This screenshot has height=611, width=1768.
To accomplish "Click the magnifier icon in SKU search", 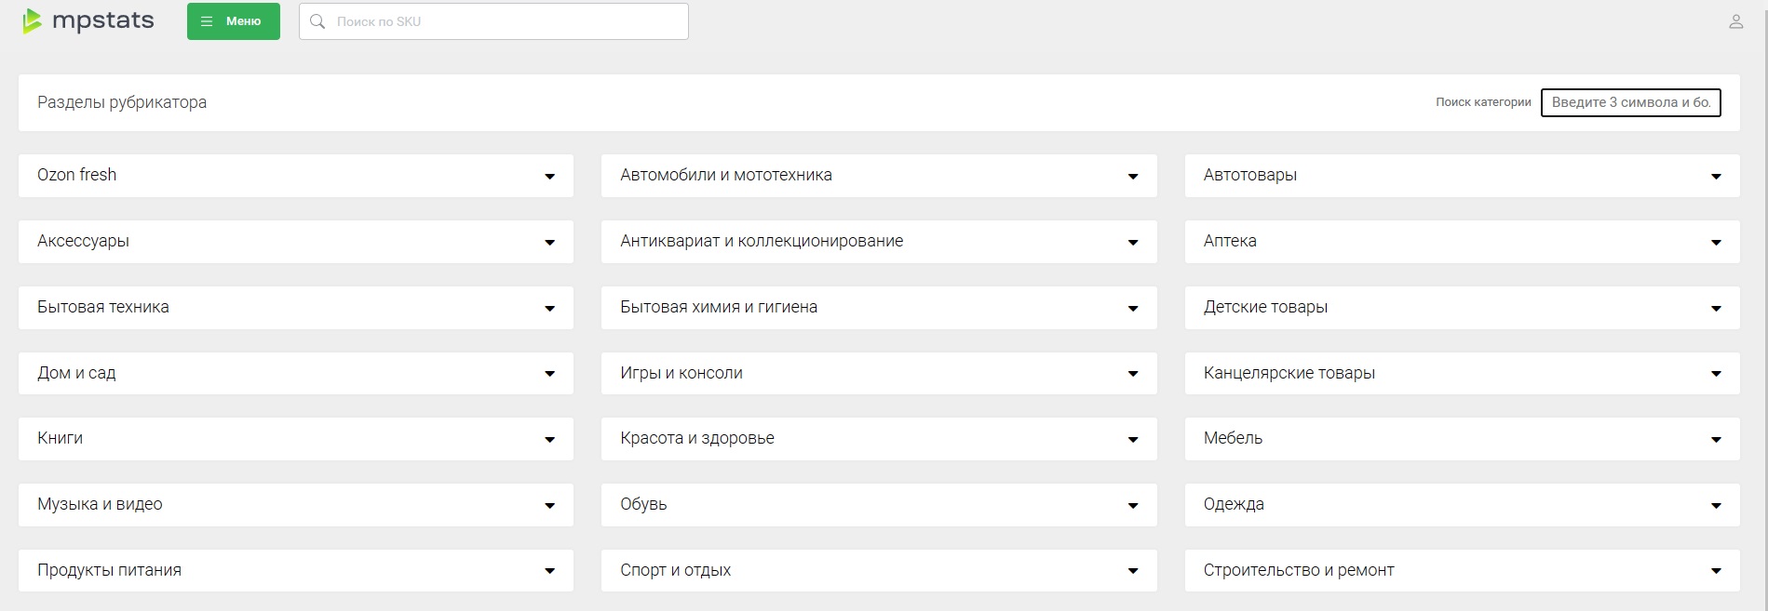I will click(x=317, y=21).
